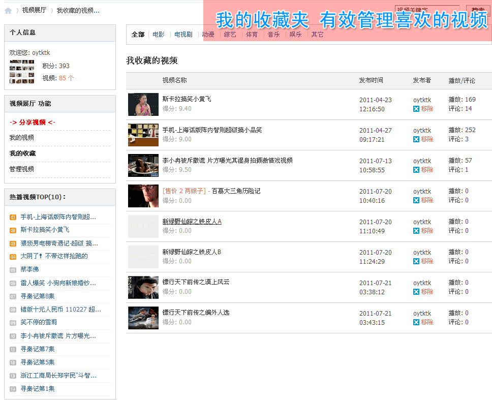Open thumbnail of 百慕大三角历险记 video
The width and height of the screenshot is (492, 400).
[143, 196]
